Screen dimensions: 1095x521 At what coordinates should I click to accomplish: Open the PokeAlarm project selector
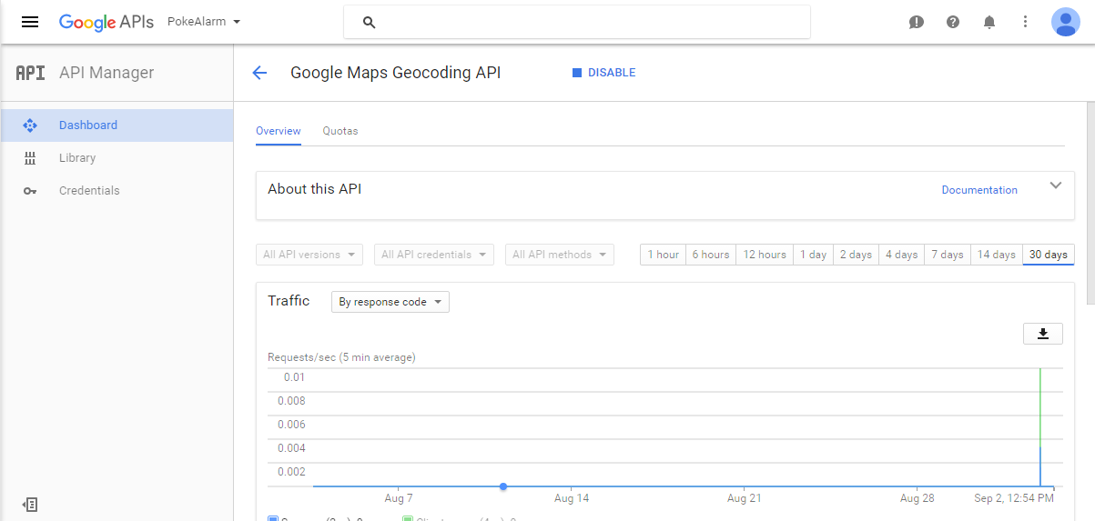[204, 22]
